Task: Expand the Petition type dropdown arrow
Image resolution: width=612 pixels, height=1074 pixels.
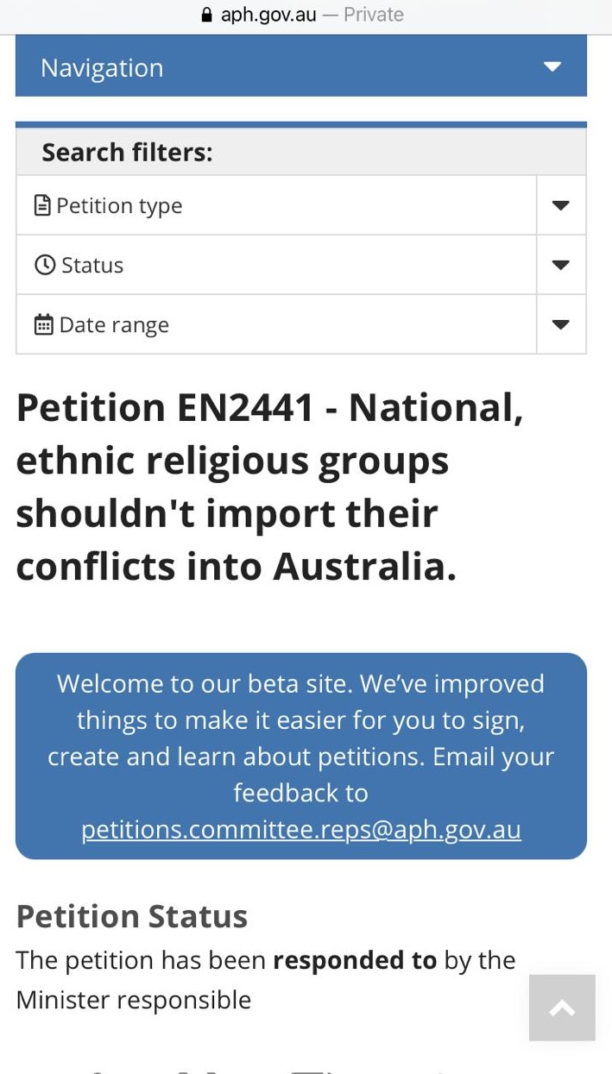Action: pos(561,205)
